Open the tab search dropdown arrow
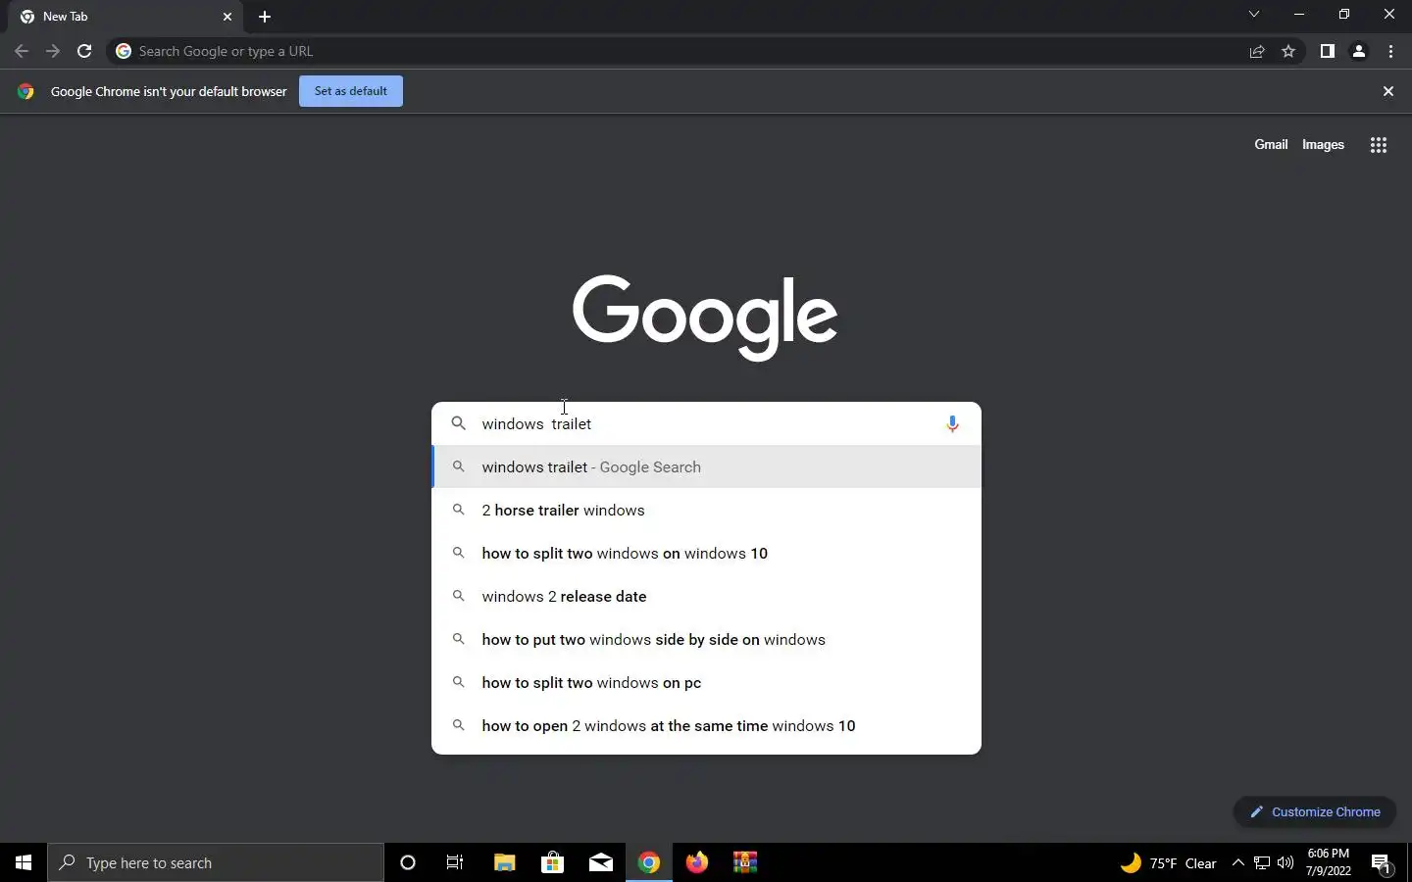 (1253, 14)
